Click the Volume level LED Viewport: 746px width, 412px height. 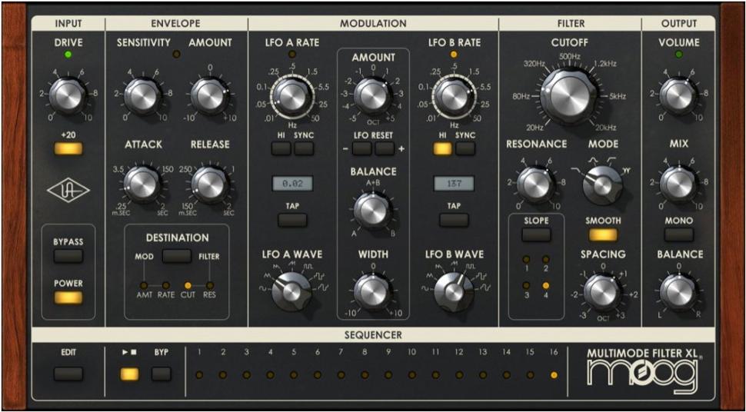(x=679, y=55)
